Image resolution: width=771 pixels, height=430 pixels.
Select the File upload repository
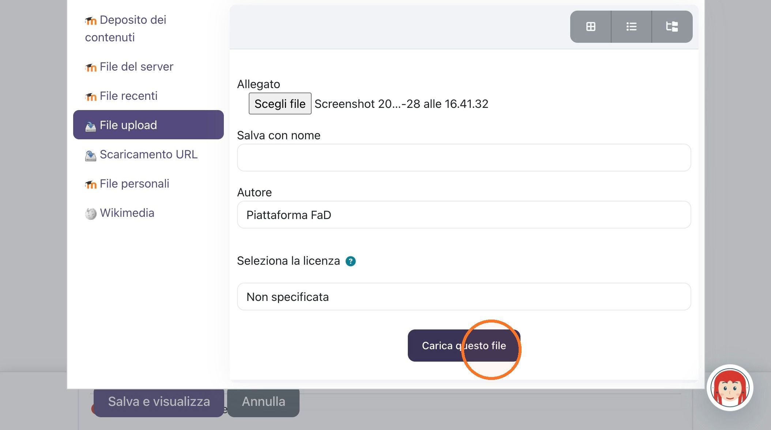(148, 125)
